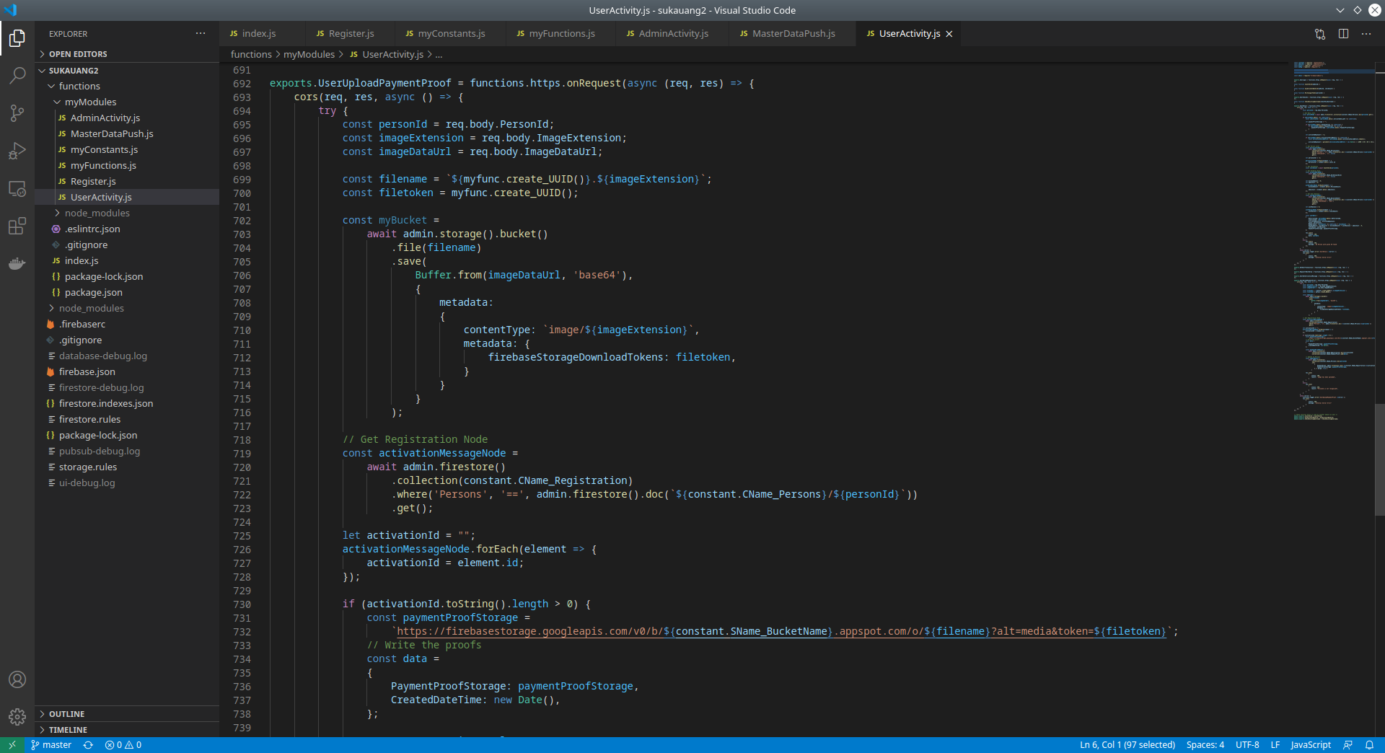Open .eslintrc.json file
This screenshot has height=753, width=1385.
[x=127, y=229]
